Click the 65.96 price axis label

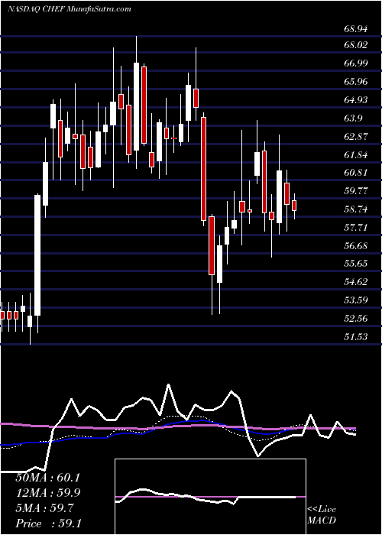[356, 82]
